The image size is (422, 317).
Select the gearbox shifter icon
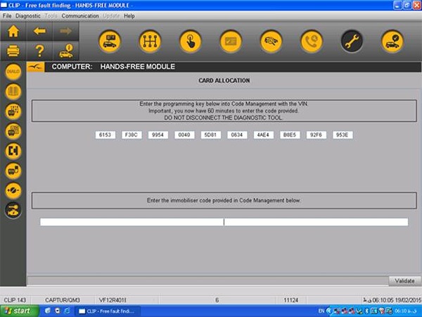150,41
